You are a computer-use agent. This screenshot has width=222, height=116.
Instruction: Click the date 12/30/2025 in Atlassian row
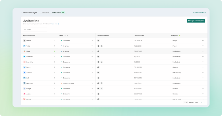tap(138, 72)
